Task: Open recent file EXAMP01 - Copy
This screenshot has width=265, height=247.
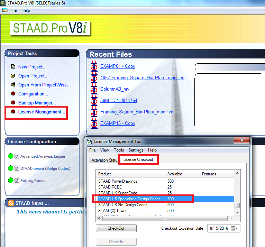Action: pyautogui.click(x=118, y=66)
